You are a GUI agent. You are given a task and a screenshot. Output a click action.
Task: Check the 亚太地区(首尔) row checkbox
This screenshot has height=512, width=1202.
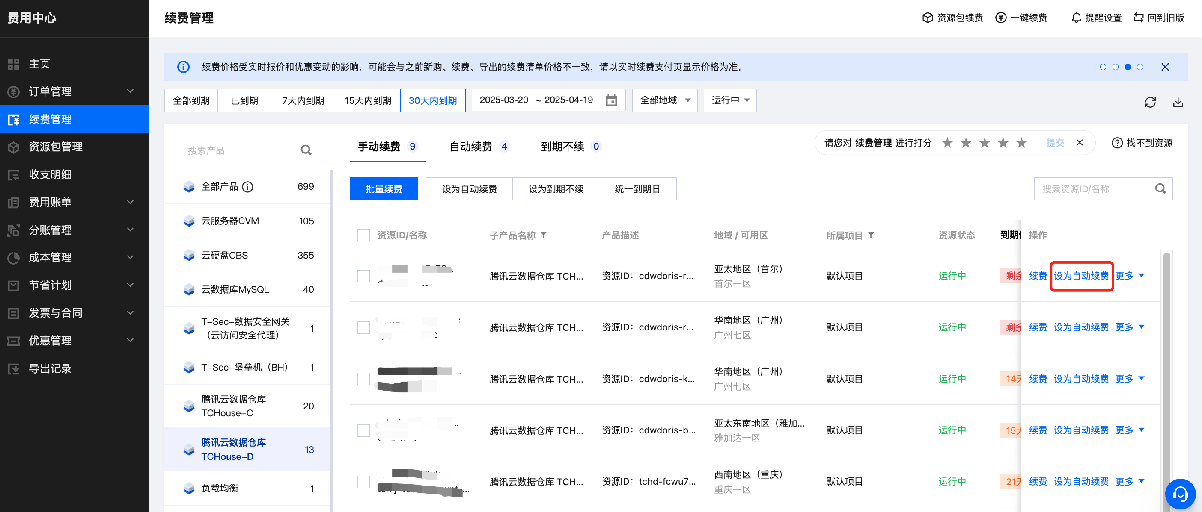tap(363, 276)
